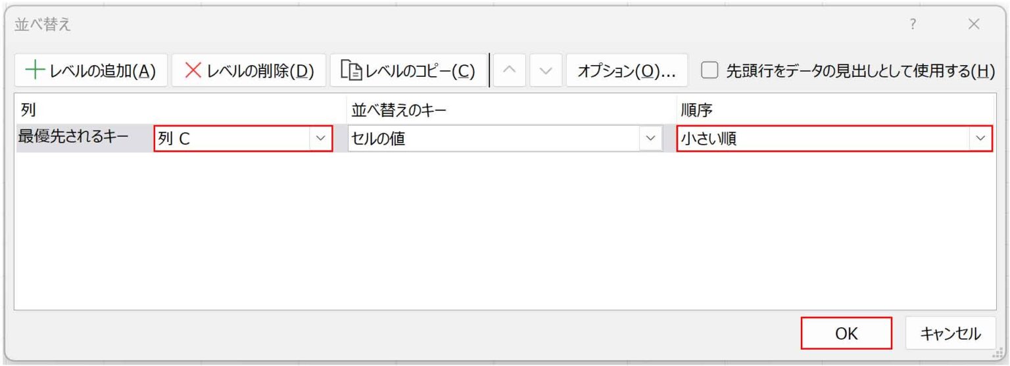This screenshot has width=1010, height=366.
Task: Click the 列 column header
Action: [28, 109]
